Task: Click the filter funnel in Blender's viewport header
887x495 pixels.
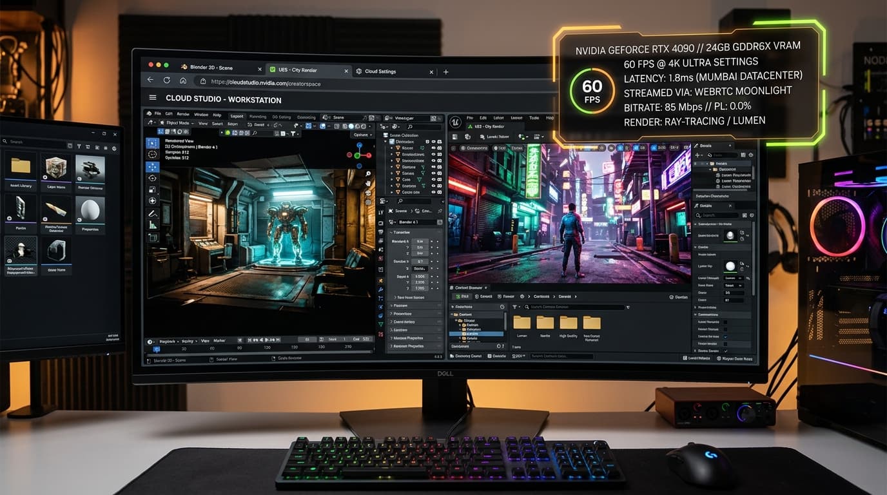Action: point(293,133)
